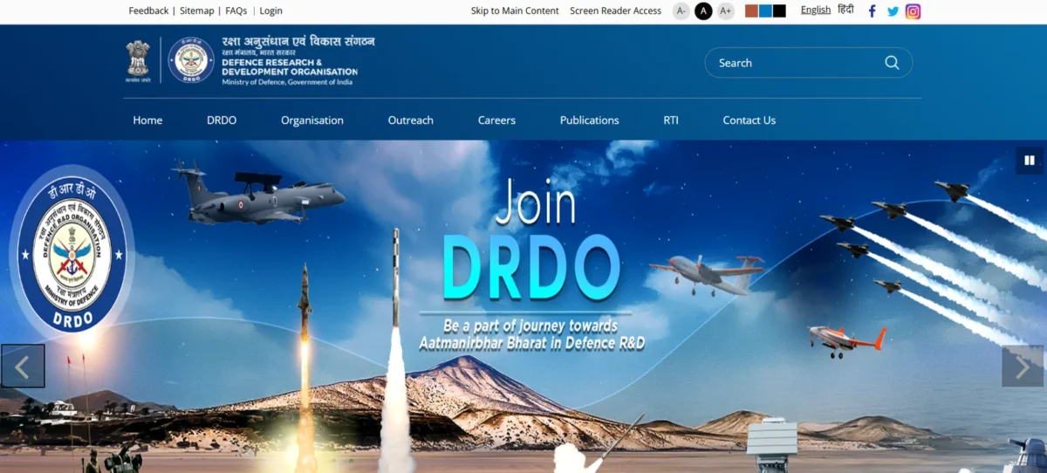The width and height of the screenshot is (1047, 473).
Task: Open DRDO Twitter page icon
Action: (893, 11)
